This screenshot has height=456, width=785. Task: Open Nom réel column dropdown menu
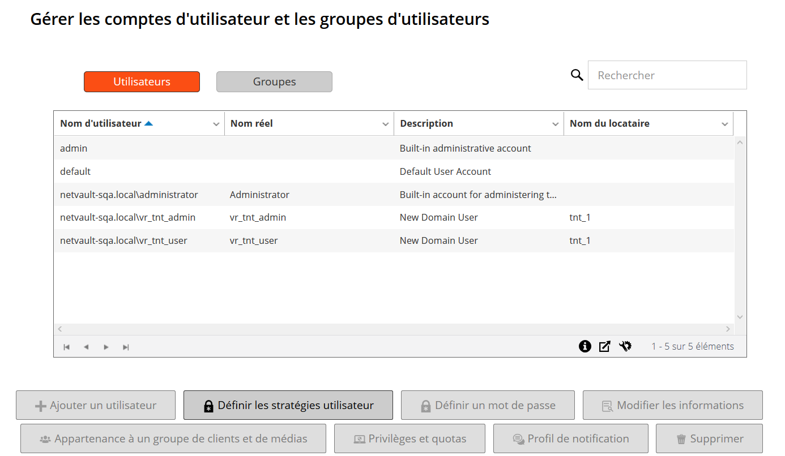[x=385, y=124]
